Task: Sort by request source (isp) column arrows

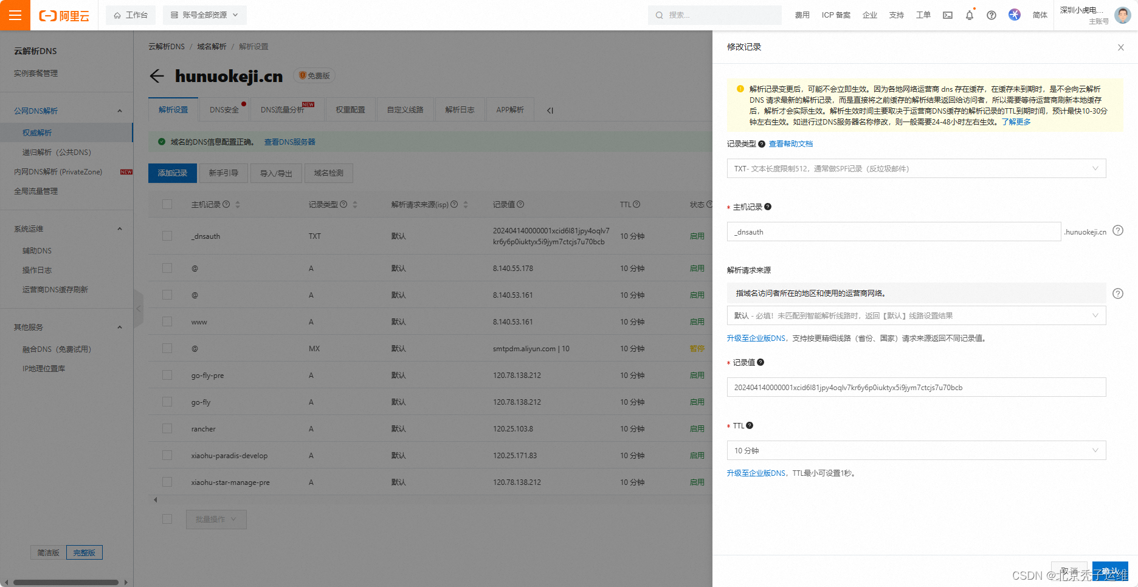Action: pos(466,205)
